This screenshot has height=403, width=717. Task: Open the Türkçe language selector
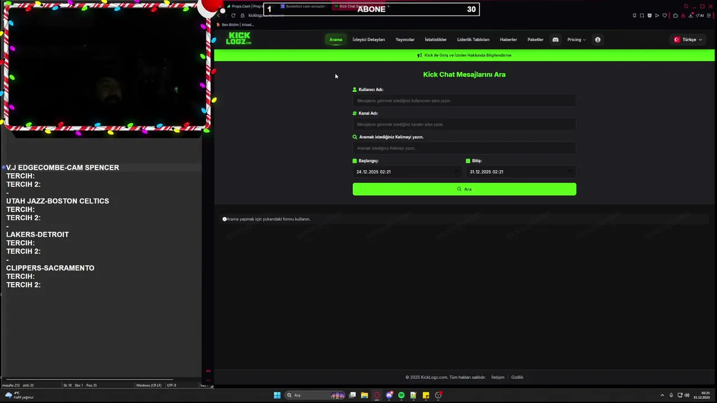pos(688,40)
